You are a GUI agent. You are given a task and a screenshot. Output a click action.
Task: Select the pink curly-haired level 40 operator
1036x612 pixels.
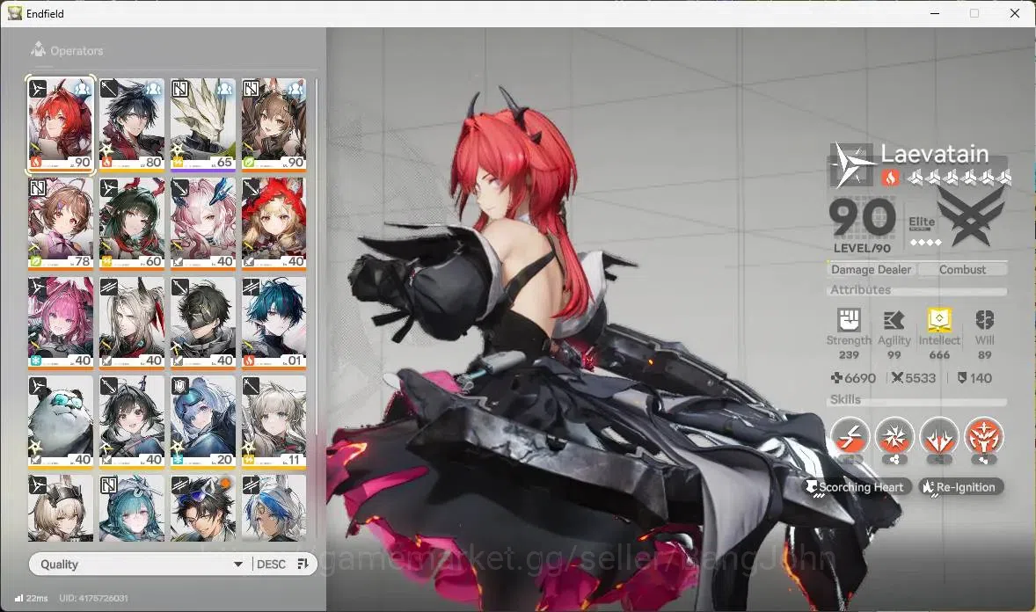coord(203,223)
